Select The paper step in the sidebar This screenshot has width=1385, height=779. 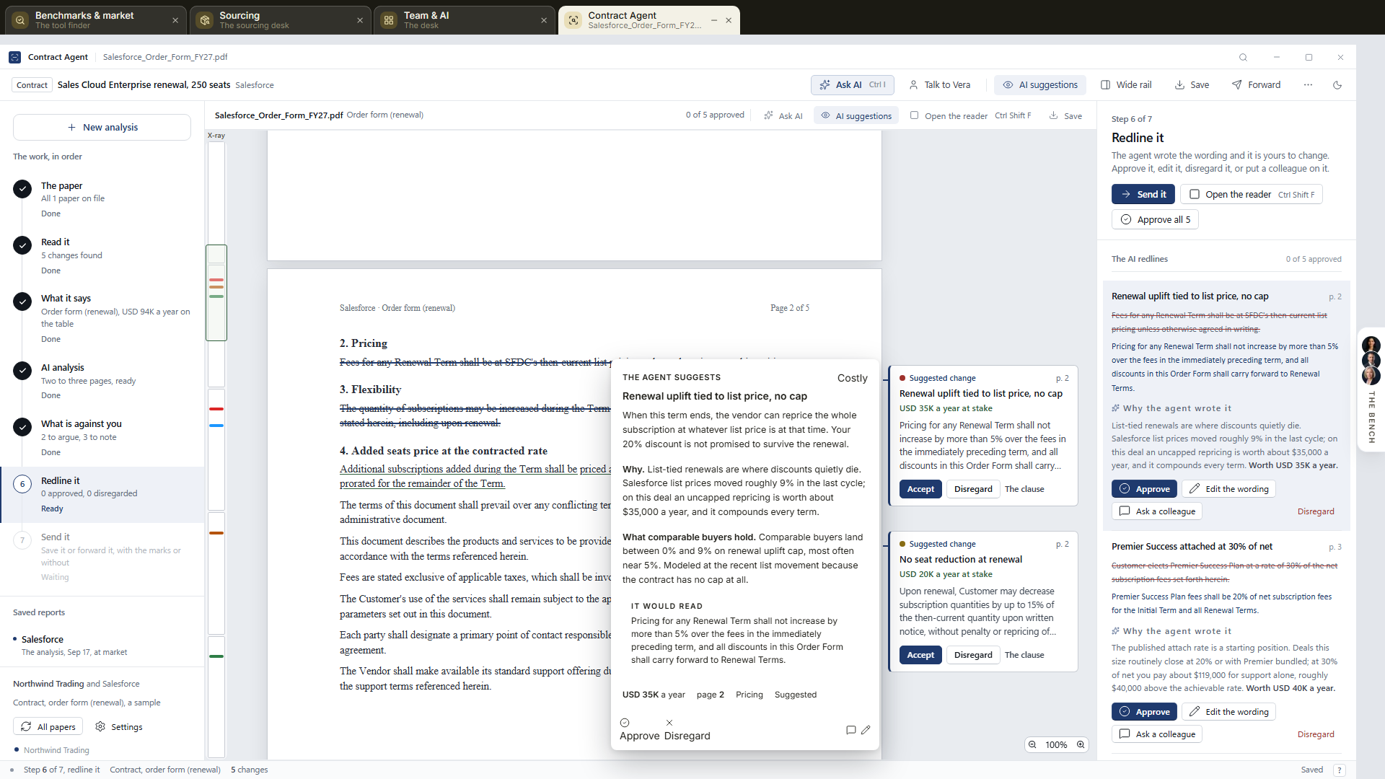click(x=102, y=199)
